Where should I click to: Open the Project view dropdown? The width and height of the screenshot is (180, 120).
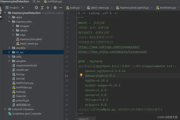pyautogui.click(x=22, y=8)
